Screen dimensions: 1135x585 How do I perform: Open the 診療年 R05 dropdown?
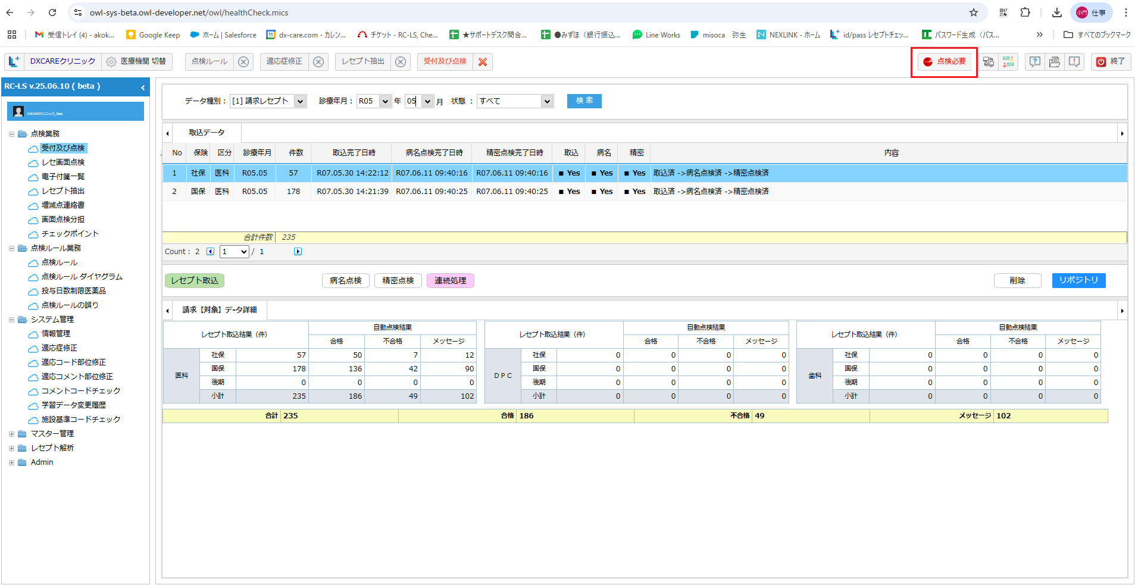pyautogui.click(x=374, y=101)
